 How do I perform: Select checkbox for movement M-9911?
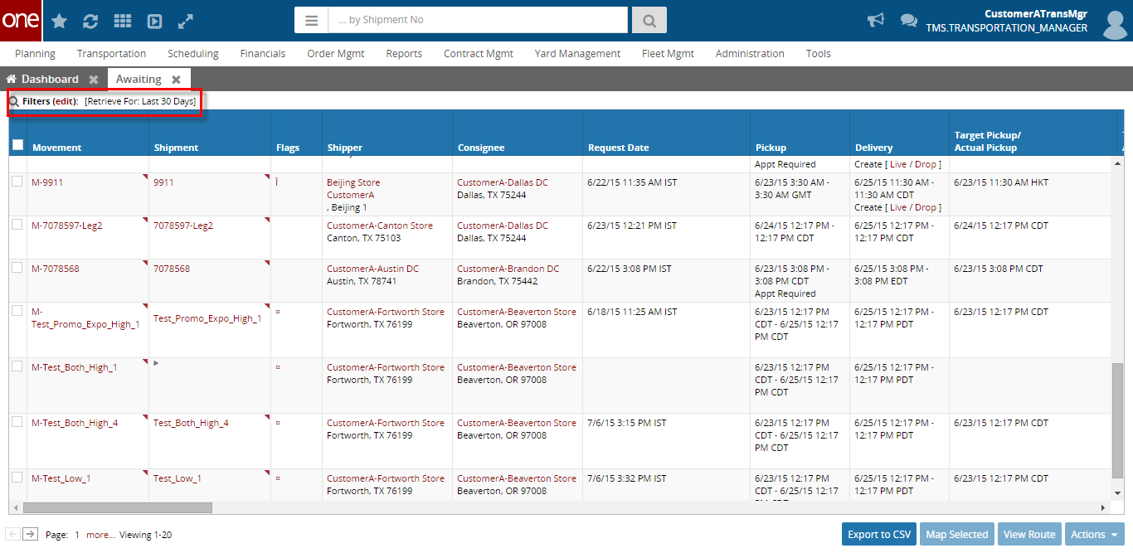(17, 182)
